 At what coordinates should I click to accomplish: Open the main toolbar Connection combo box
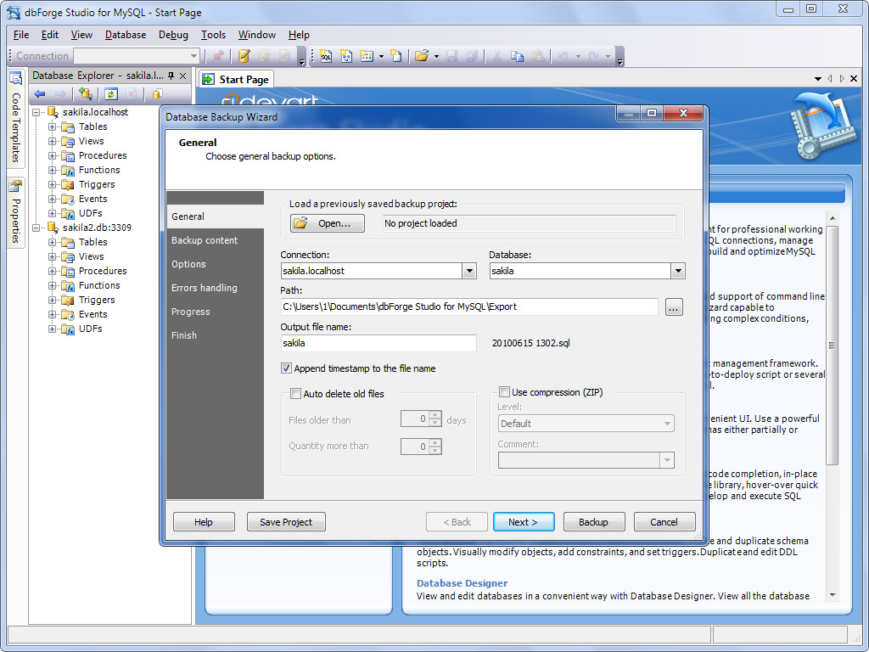coord(137,56)
